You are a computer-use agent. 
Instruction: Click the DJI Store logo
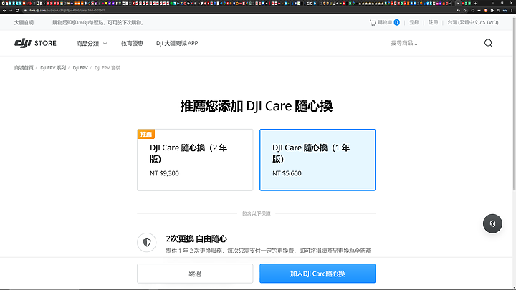click(35, 43)
